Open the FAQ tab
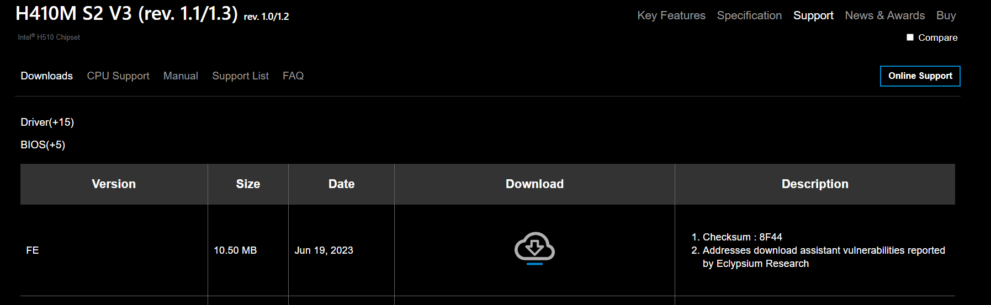Viewport: 991px width, 305px height. click(293, 76)
